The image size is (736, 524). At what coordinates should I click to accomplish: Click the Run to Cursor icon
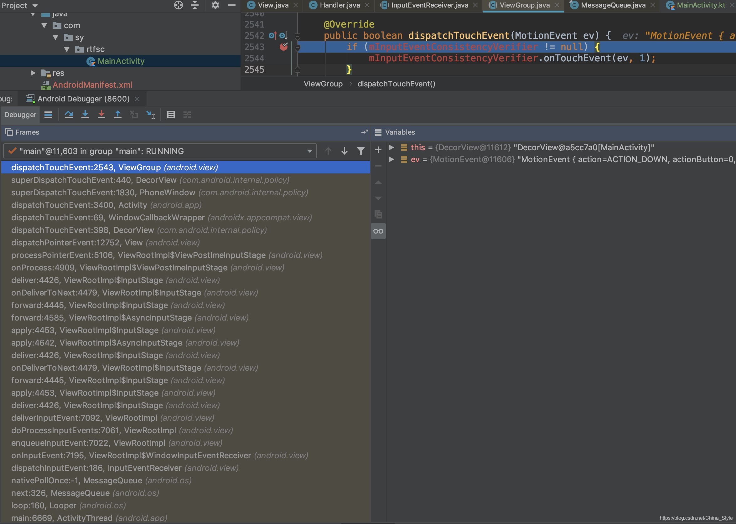[150, 115]
